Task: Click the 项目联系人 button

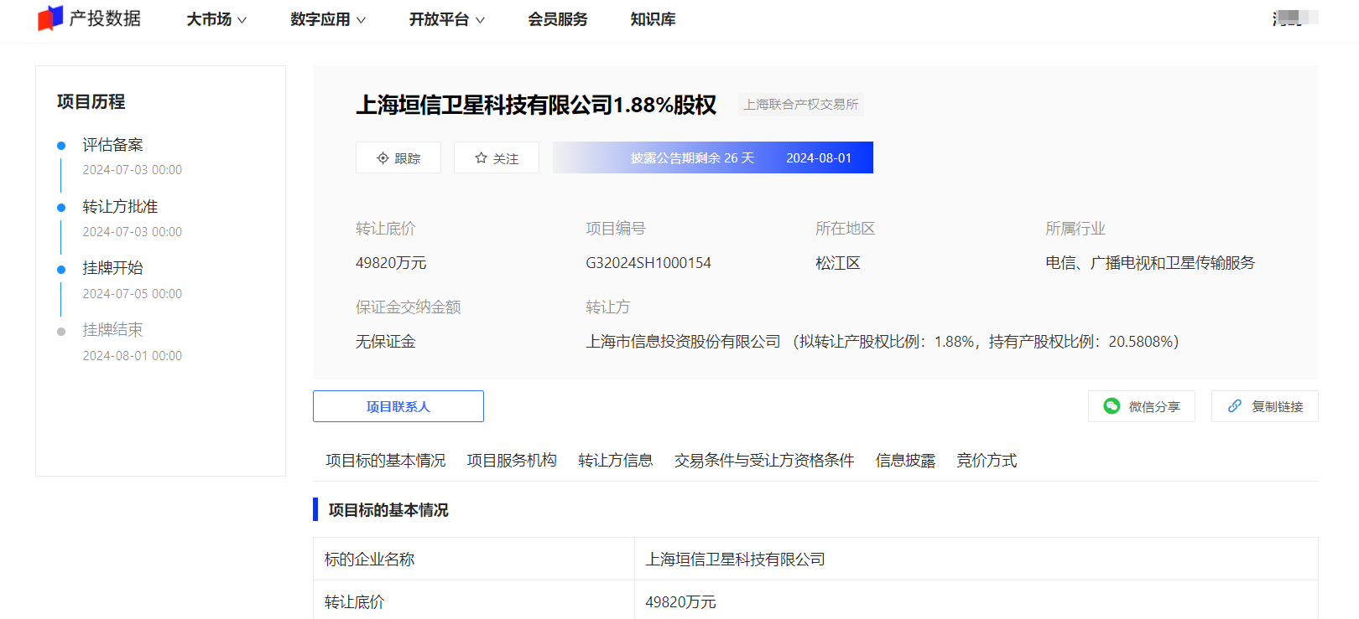Action: 398,406
